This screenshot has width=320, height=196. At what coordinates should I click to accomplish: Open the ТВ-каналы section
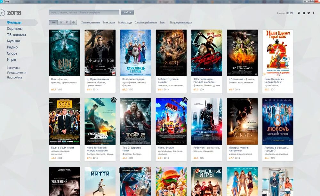(16, 35)
